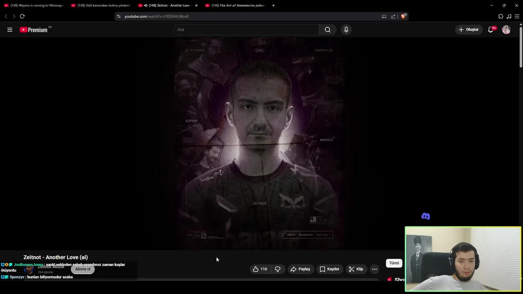Open the browser main menu
The width and height of the screenshot is (523, 294).
517,16
